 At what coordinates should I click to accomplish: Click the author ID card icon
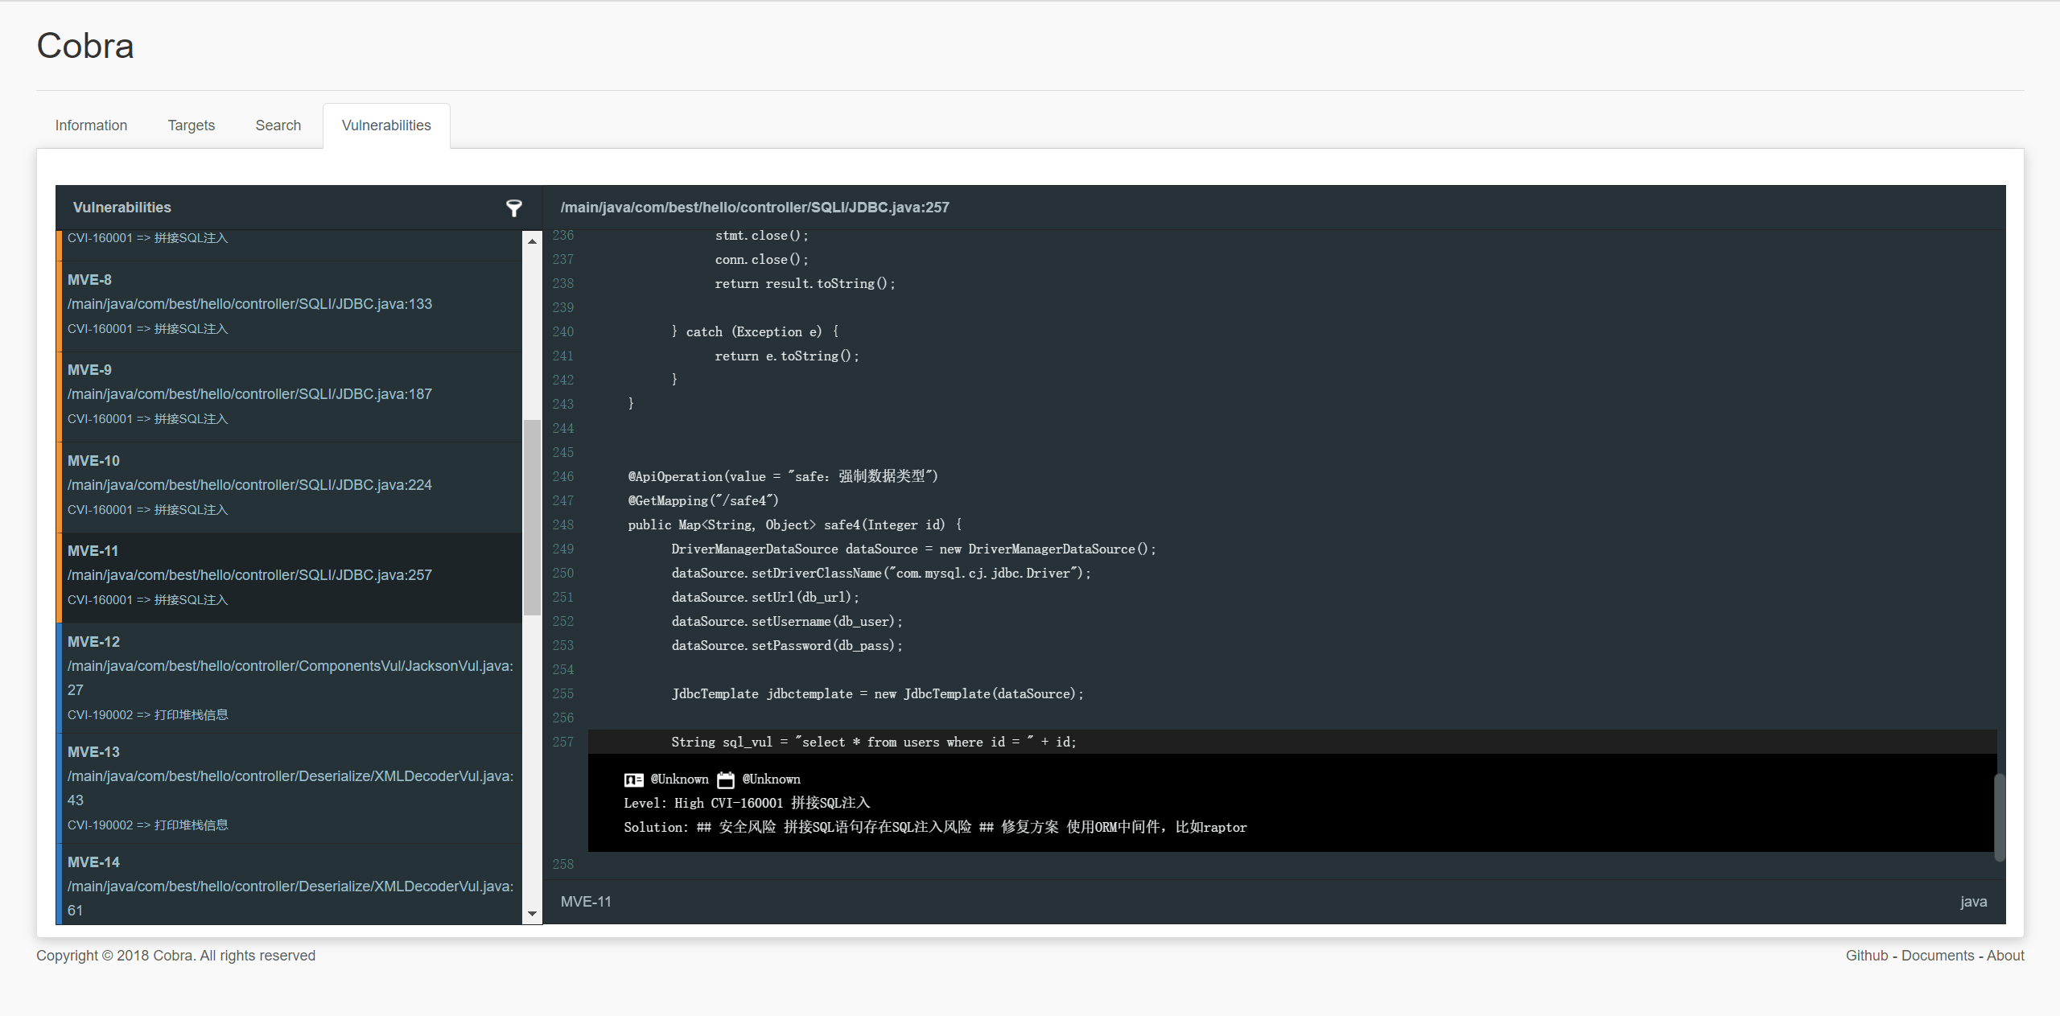633,779
